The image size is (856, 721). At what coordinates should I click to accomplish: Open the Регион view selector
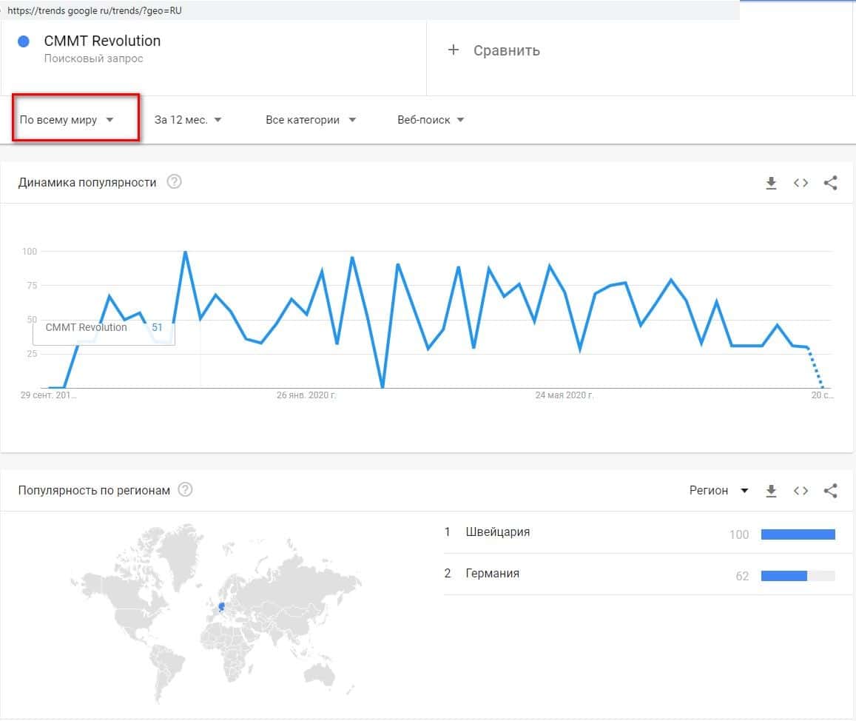(x=718, y=491)
